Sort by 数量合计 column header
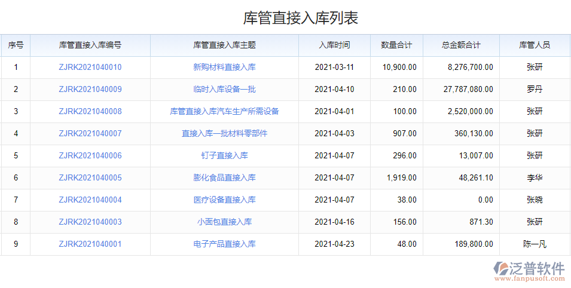 coord(396,45)
